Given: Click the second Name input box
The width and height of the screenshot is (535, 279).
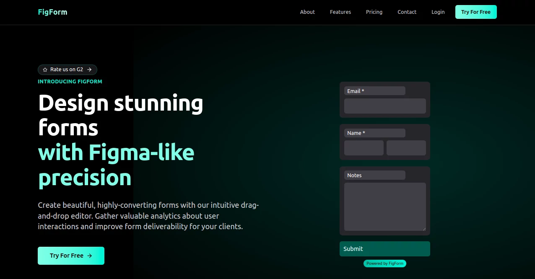Looking at the screenshot, I should [406, 148].
